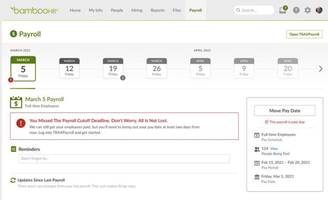Screen dimensions: 328x200
Task: Click the Pay Period calendar icon
Action: (x=257, y=163)
